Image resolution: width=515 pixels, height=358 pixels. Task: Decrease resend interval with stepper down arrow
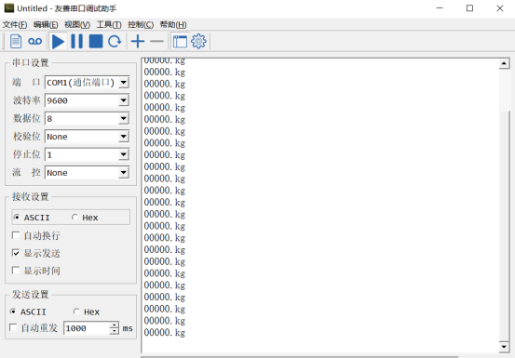click(x=114, y=331)
